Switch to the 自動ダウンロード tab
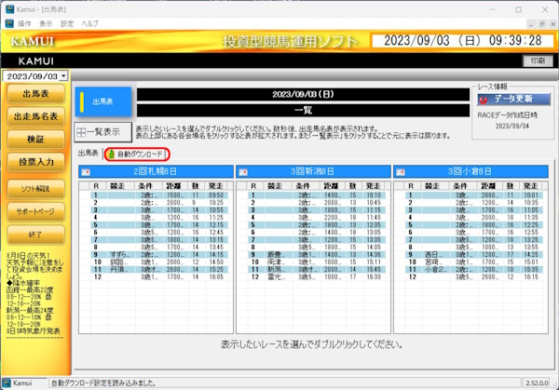 (137, 154)
